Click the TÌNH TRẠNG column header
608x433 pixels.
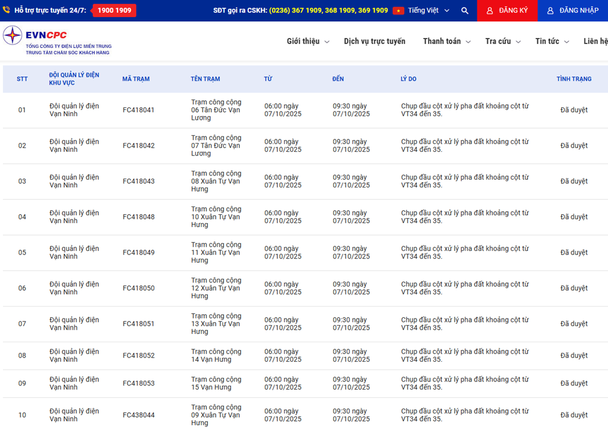tap(574, 79)
